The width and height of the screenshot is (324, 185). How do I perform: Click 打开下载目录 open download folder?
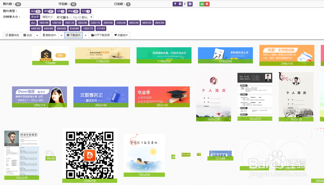[100, 35]
